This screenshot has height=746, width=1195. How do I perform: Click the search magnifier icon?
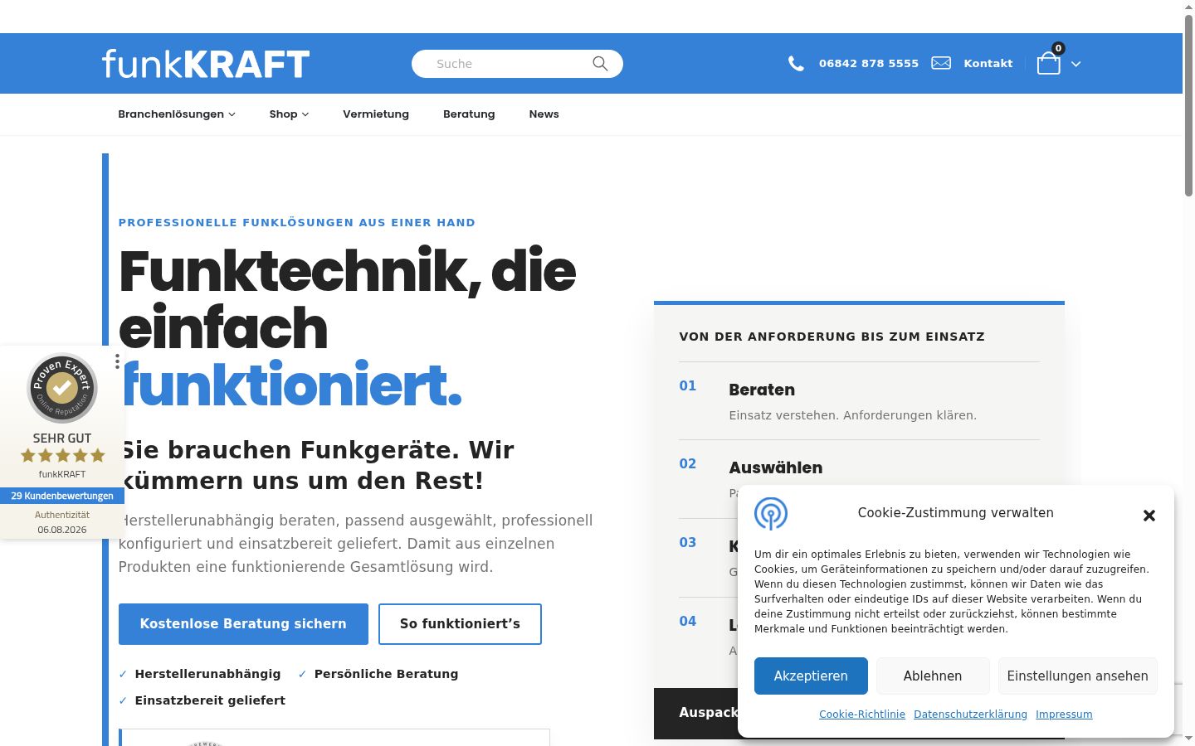point(600,64)
